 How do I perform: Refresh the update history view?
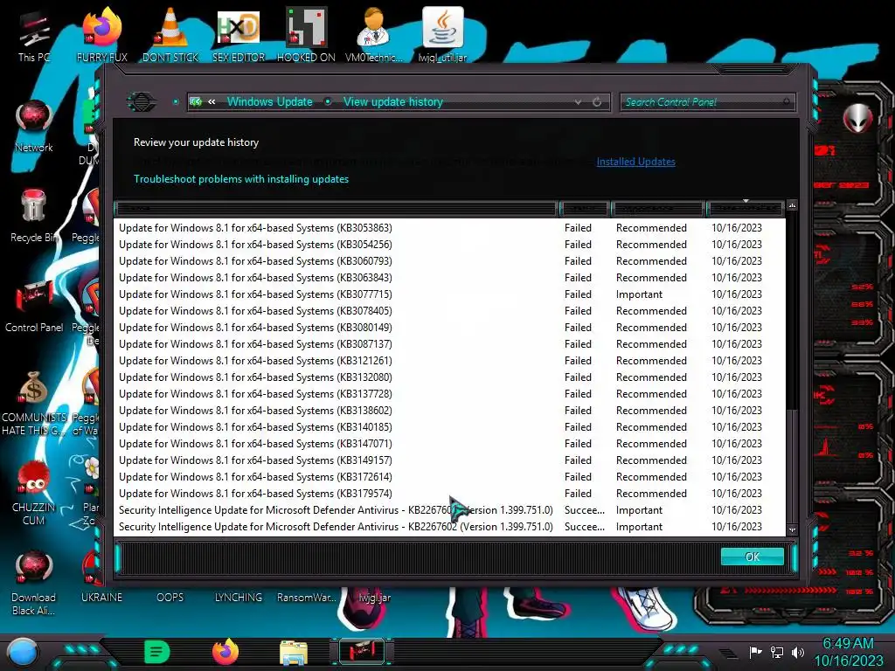click(597, 102)
